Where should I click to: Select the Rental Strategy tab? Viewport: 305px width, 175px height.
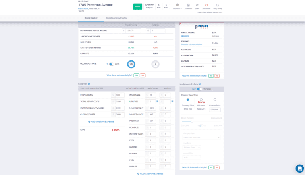coord(91,18)
